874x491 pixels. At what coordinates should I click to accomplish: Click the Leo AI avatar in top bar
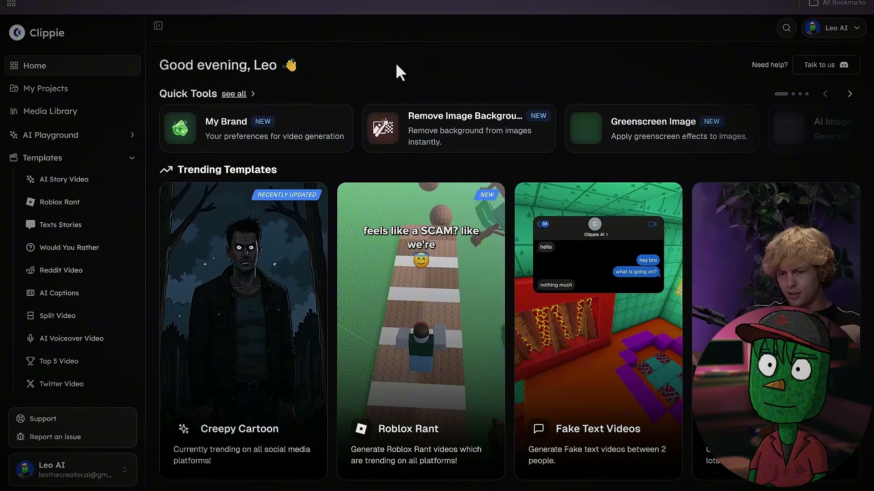click(813, 28)
